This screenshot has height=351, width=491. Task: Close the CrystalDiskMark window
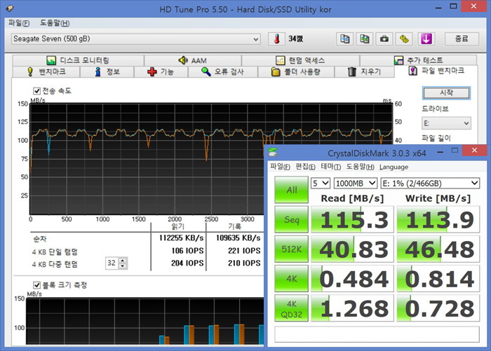(474, 151)
